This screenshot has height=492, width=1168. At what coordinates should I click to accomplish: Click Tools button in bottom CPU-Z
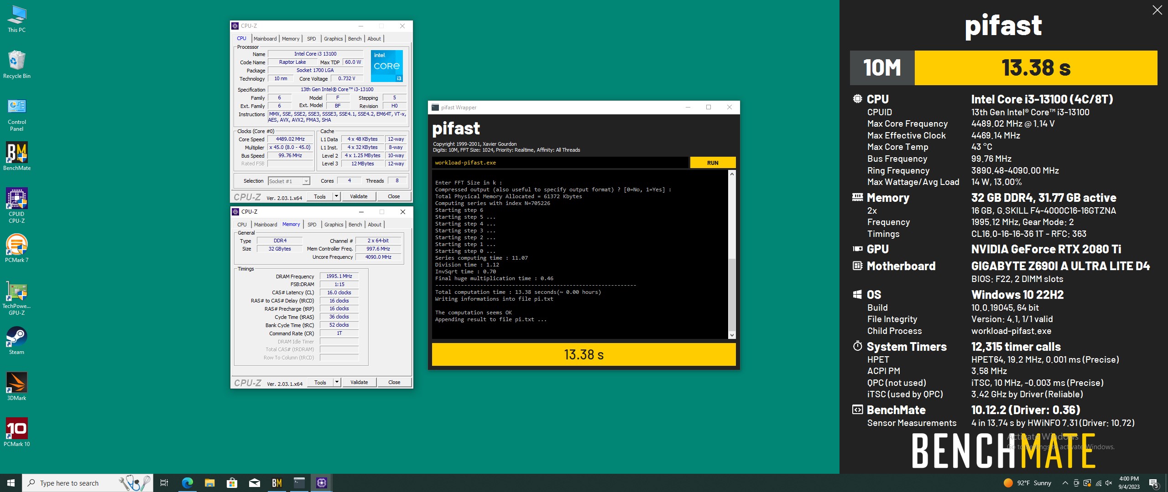[320, 382]
